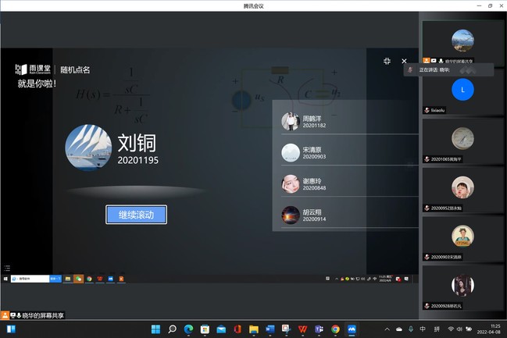Click the 继续滚动 button
The height and width of the screenshot is (338, 507).
pos(136,215)
